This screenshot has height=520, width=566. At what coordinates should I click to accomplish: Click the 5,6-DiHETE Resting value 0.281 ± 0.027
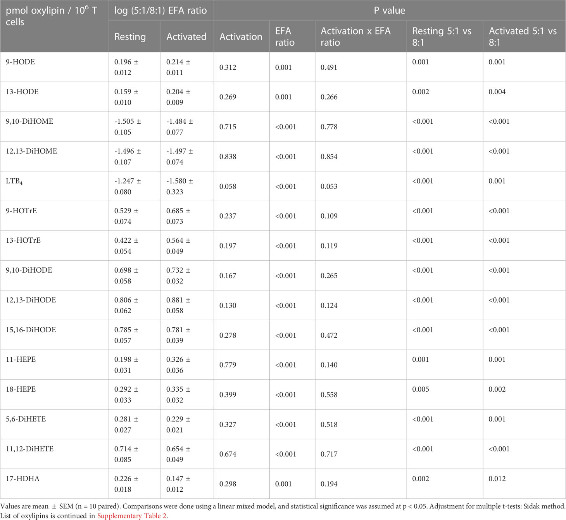pyautogui.click(x=126, y=425)
